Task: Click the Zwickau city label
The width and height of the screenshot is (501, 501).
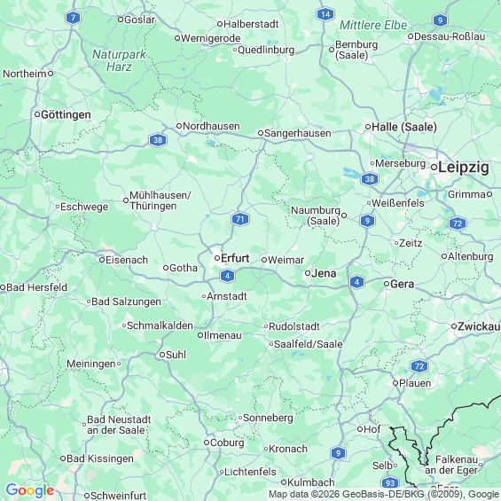Action: (479, 326)
